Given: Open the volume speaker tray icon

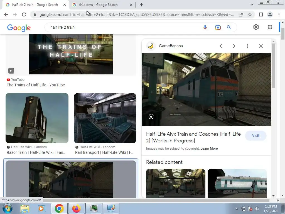Looking at the screenshot, I should [x=257, y=209].
